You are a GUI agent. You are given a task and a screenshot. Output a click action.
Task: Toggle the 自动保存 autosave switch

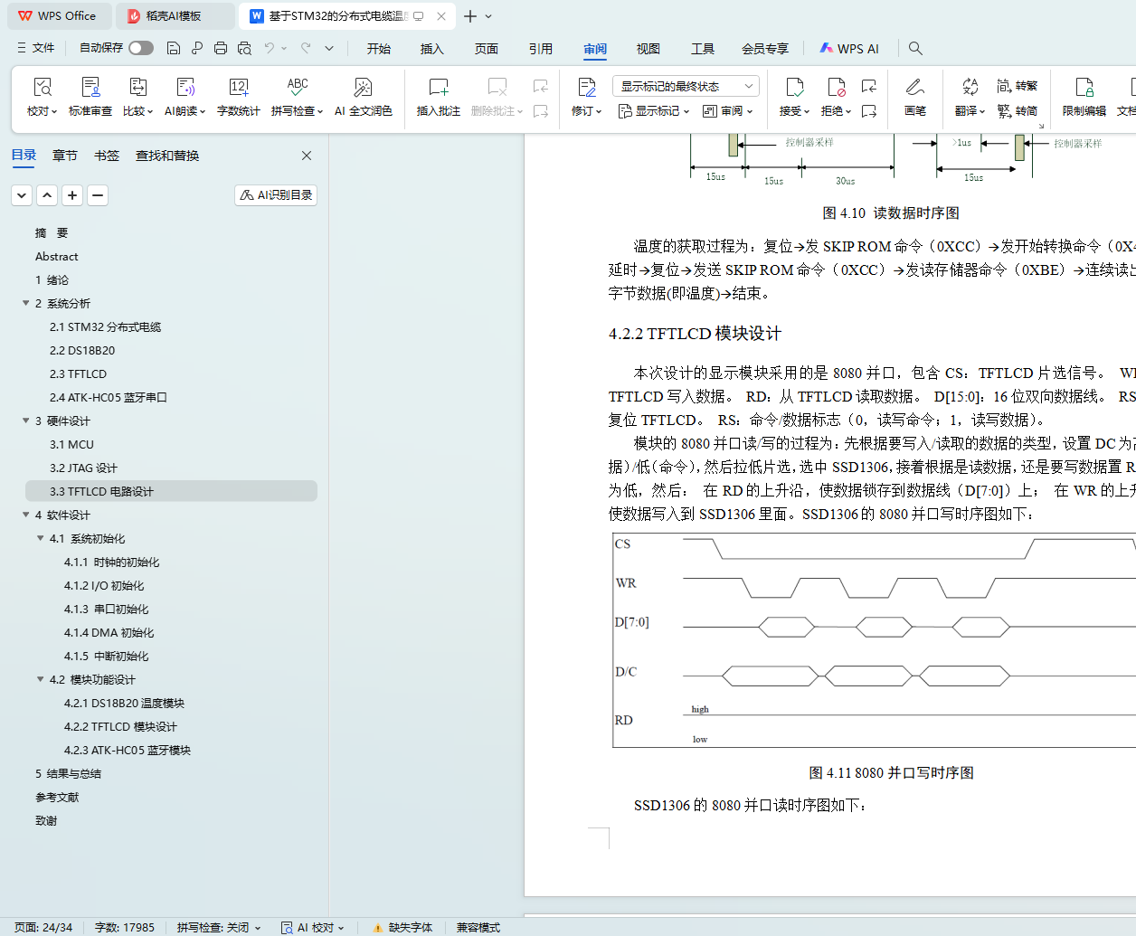coord(140,48)
